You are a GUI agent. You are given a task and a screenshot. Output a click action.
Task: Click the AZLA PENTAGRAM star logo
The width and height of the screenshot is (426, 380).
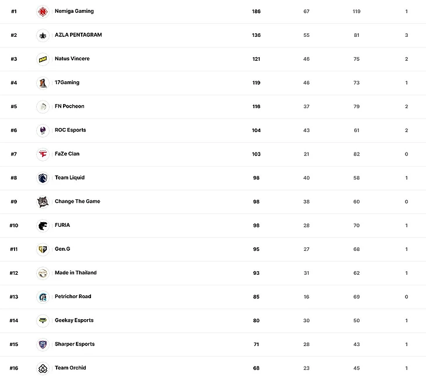tap(43, 35)
